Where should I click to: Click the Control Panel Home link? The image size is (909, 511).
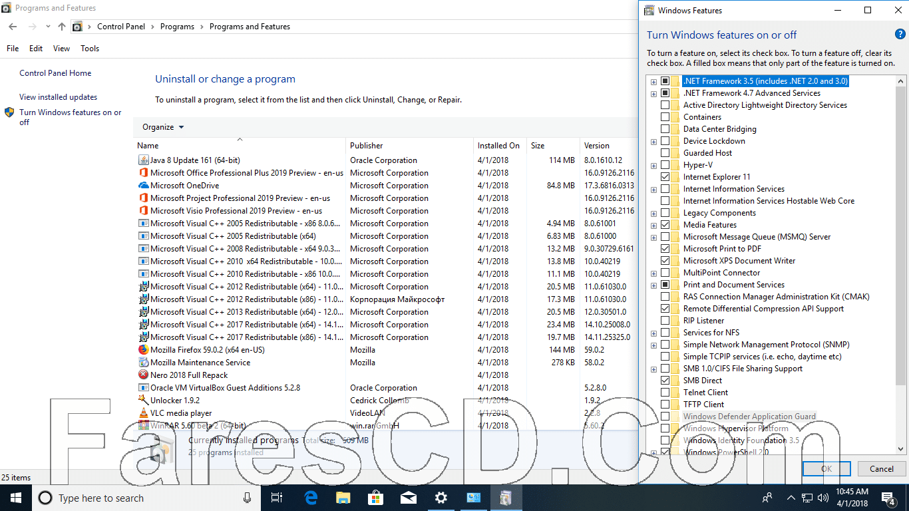coord(55,73)
